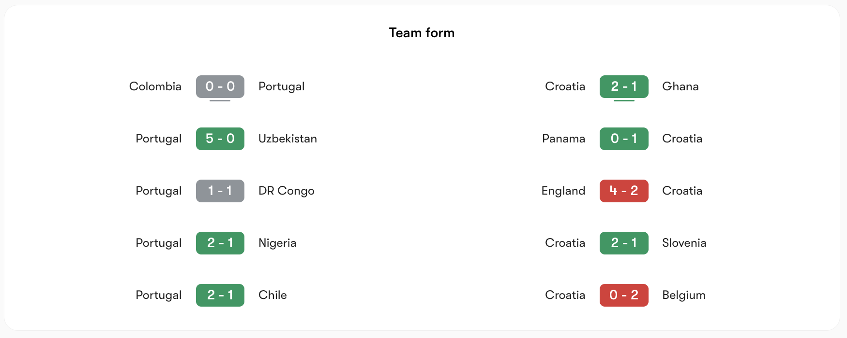The image size is (847, 338).
Task: Open Croatia 2 - 1 Slovenia match score
Action: [x=624, y=243]
